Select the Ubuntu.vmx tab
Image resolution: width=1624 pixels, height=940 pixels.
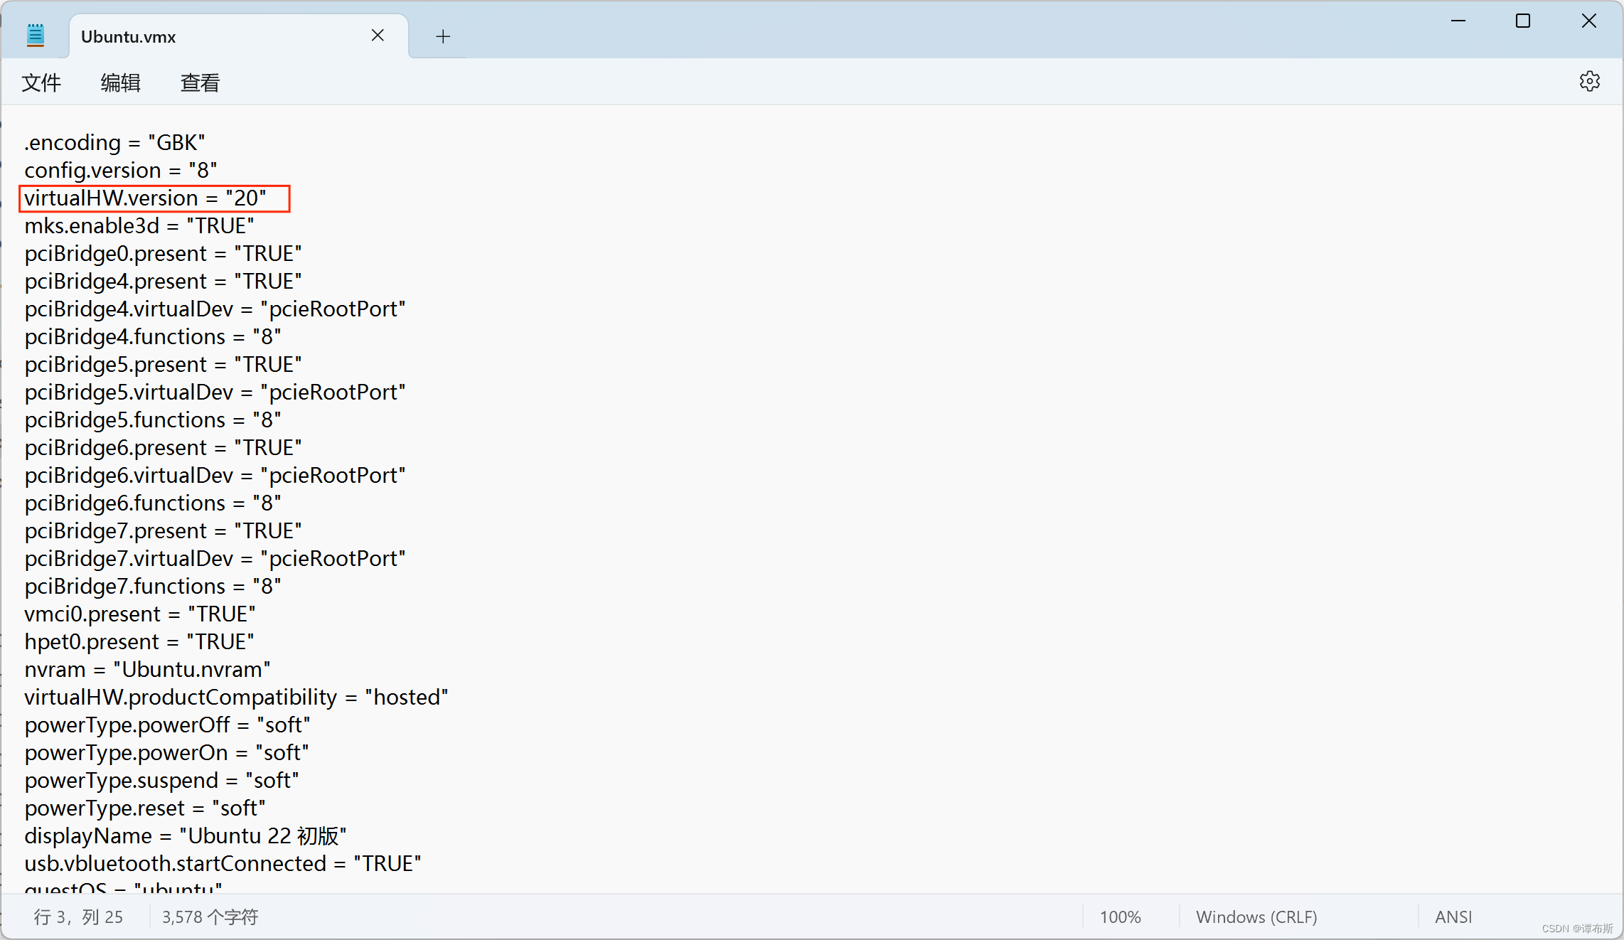pyautogui.click(x=213, y=36)
